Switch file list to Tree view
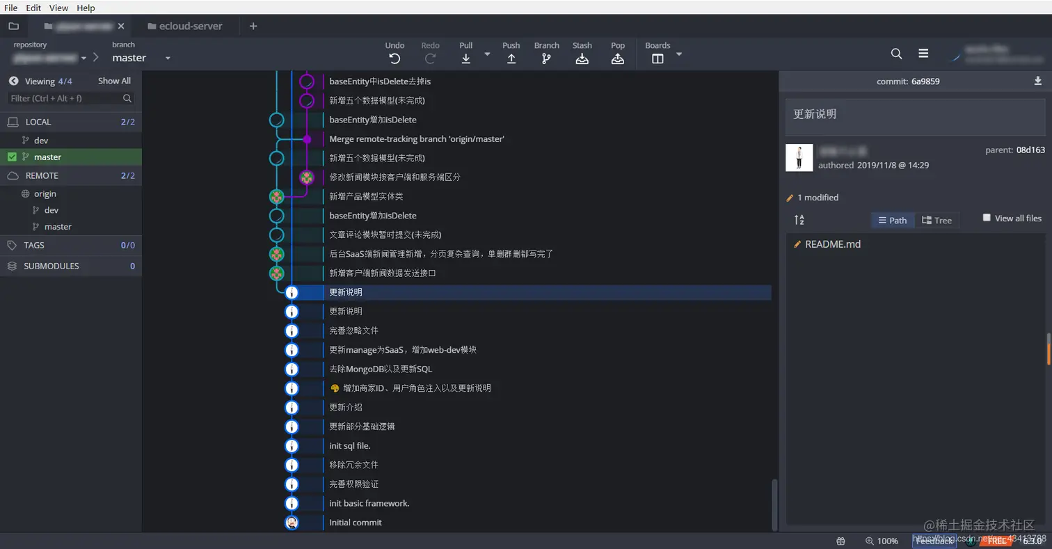 pyautogui.click(x=937, y=220)
